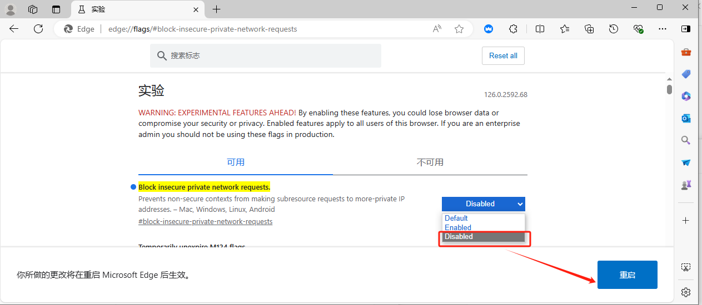
Task: Open the #block-insecure-private-network-requests link
Action: click(205, 221)
